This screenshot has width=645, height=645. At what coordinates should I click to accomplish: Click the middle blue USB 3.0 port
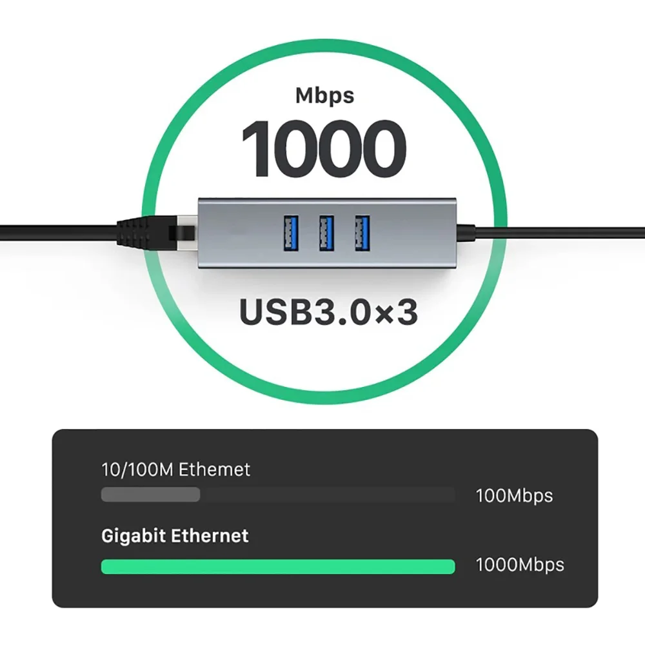[326, 233]
